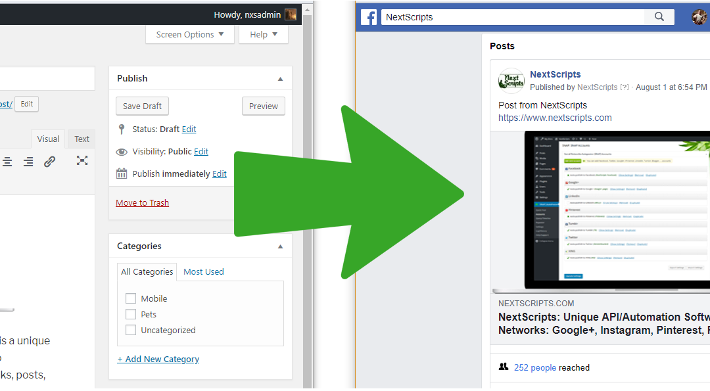
Task: Open the Facebook profile picture at top right
Action: point(699,16)
